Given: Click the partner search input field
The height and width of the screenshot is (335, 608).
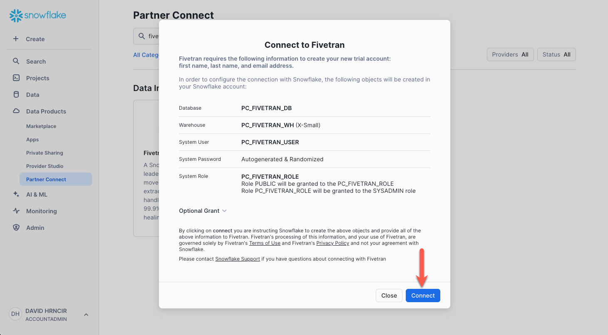Looking at the screenshot, I should 150,36.
